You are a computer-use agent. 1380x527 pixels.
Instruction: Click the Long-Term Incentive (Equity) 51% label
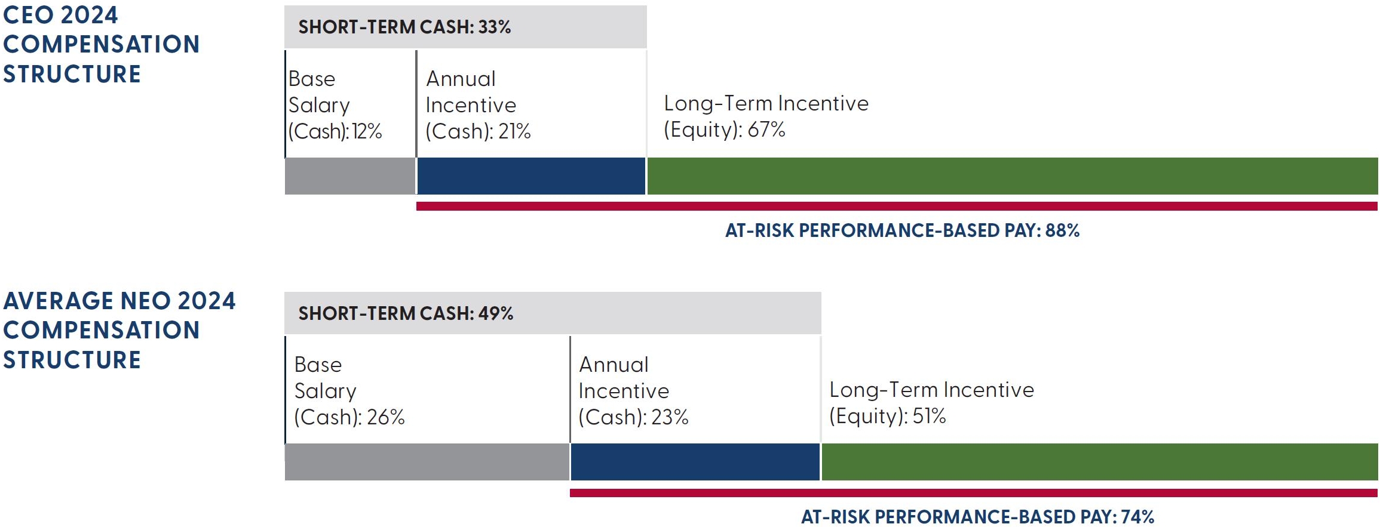(x=931, y=403)
